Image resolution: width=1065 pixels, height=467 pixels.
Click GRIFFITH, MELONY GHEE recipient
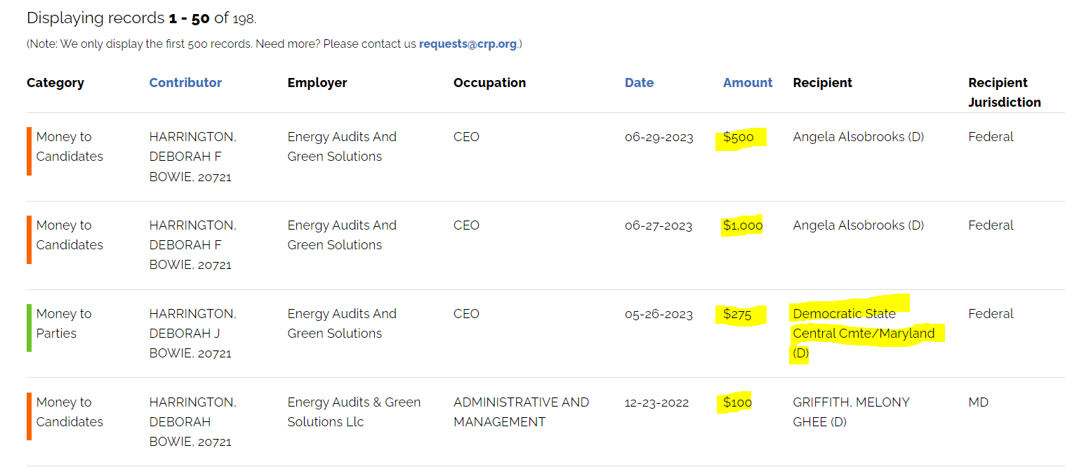(x=851, y=412)
